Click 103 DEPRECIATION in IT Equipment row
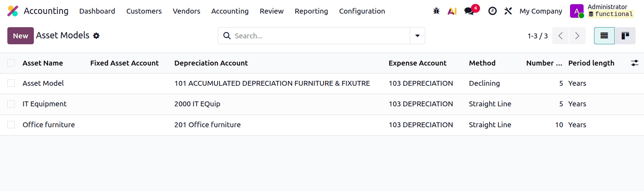Viewport: 644px width, 191px height. (x=421, y=104)
